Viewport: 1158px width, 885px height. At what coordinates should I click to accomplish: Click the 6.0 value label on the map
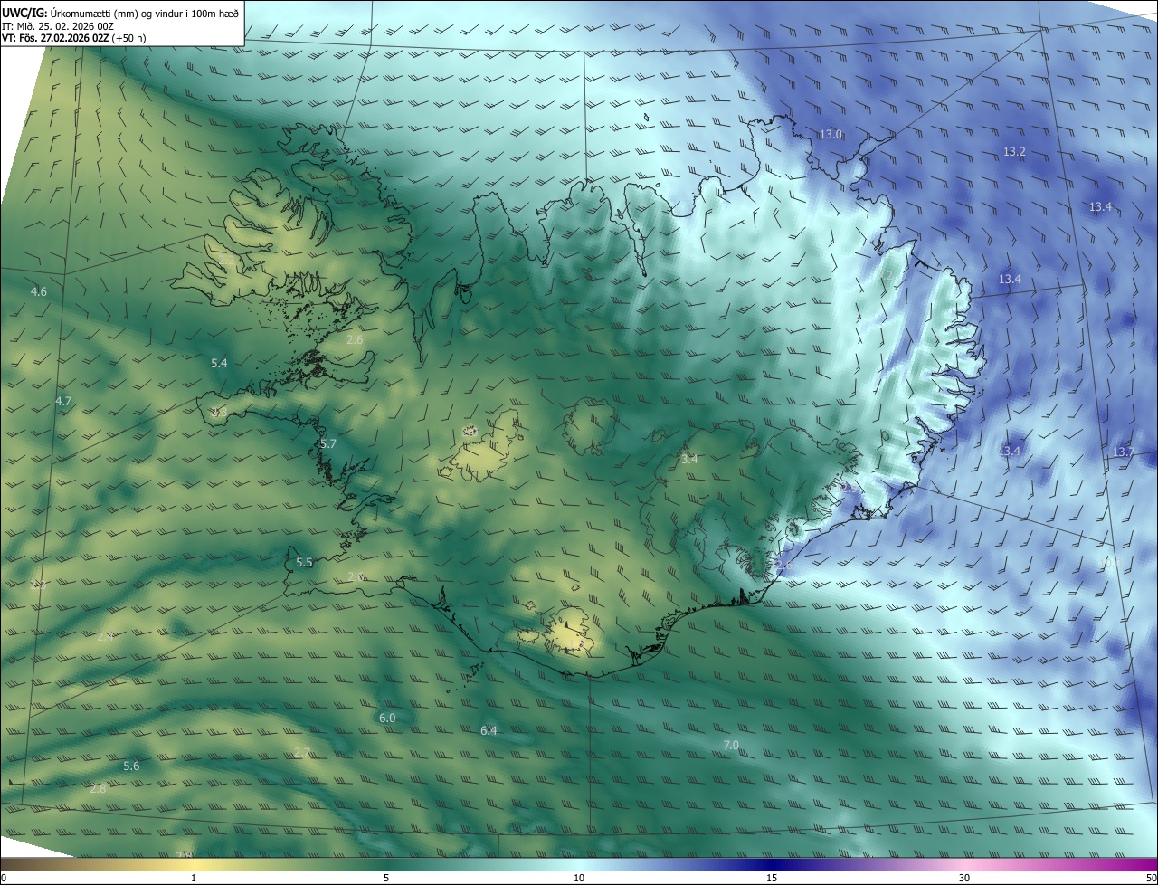[387, 718]
